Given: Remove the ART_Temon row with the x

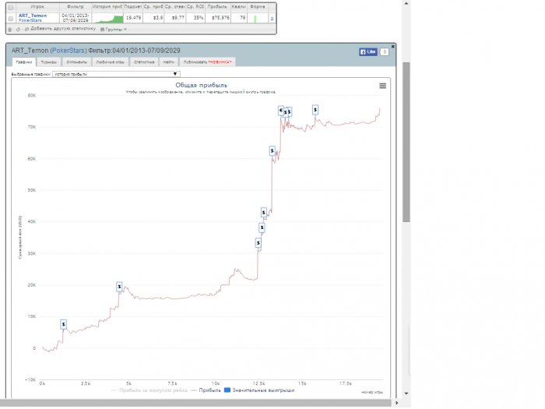Looking at the screenshot, I should coord(272,18).
